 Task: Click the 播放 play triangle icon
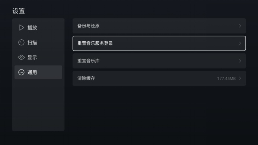pos(21,28)
